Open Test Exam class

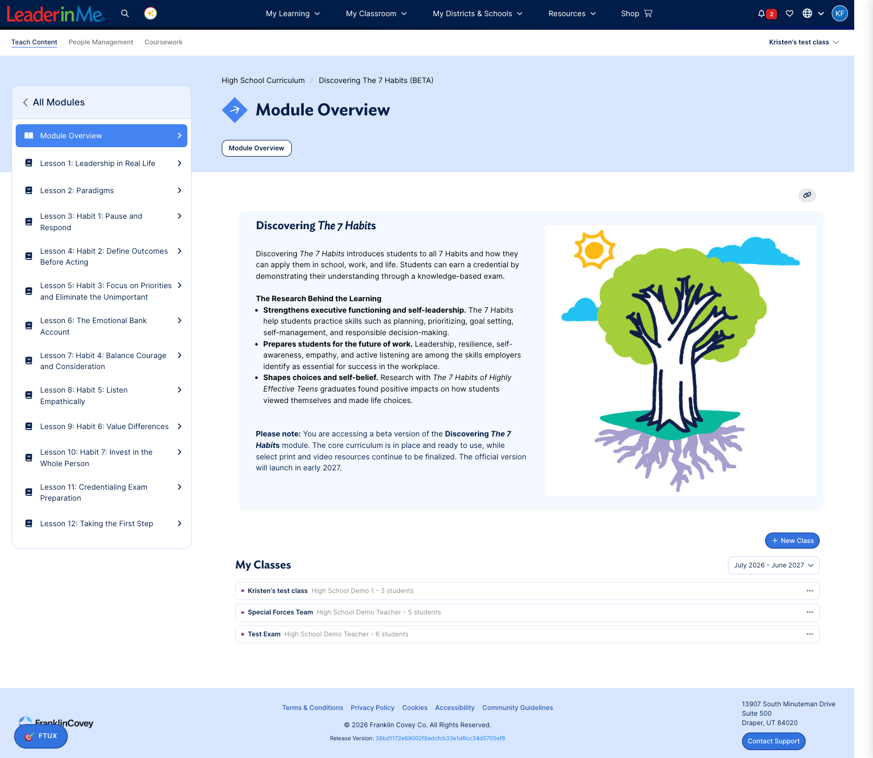point(264,634)
